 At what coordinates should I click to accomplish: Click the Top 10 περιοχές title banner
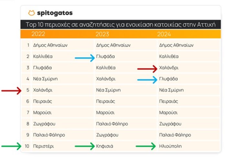[x=121, y=24]
